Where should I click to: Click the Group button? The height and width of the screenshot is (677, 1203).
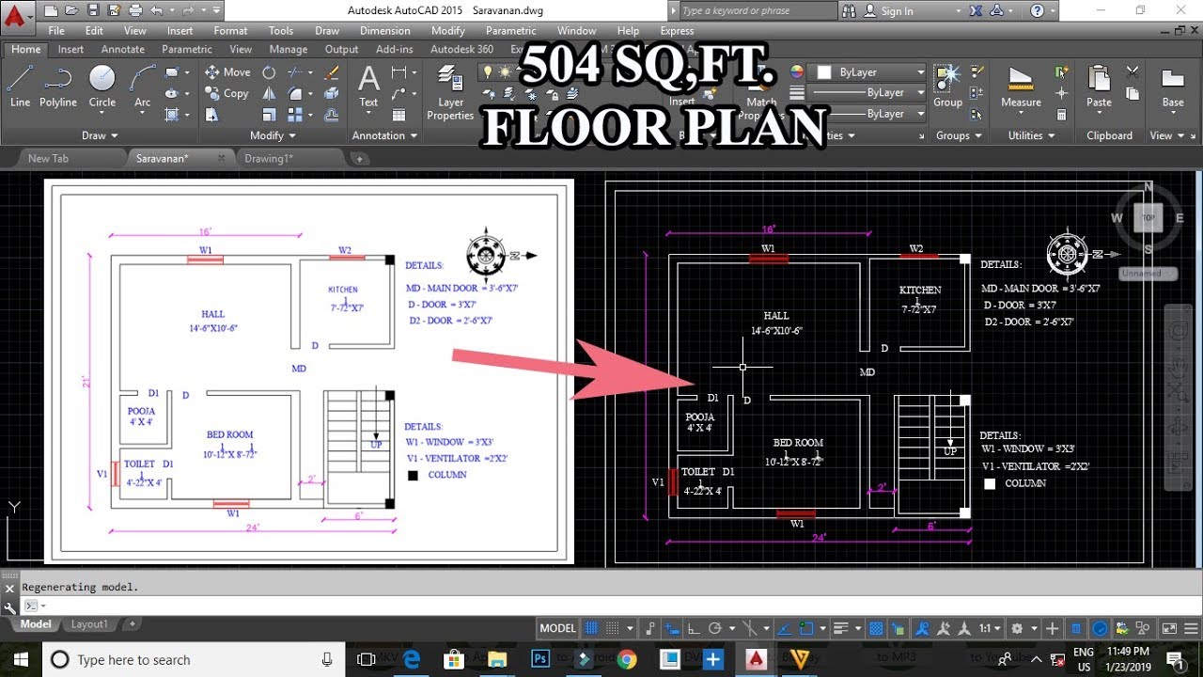tap(947, 87)
